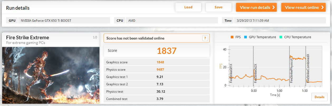Click the FireStrikeCombinedX marker label in chart

click(x=308, y=69)
